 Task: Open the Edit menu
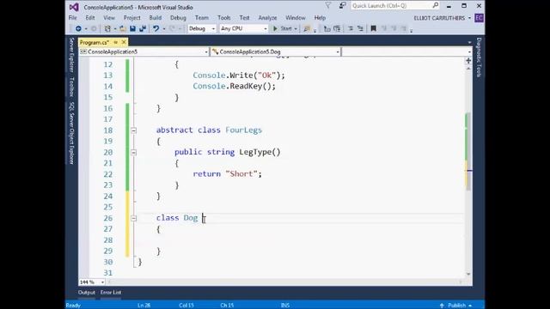[x=90, y=18]
